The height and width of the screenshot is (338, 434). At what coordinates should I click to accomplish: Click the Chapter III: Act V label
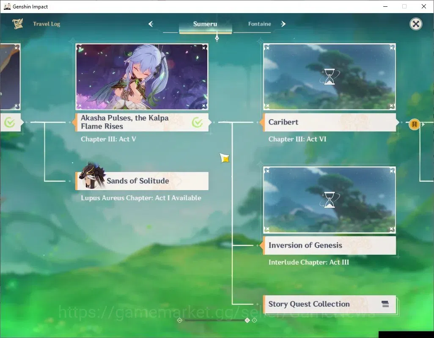pos(108,139)
